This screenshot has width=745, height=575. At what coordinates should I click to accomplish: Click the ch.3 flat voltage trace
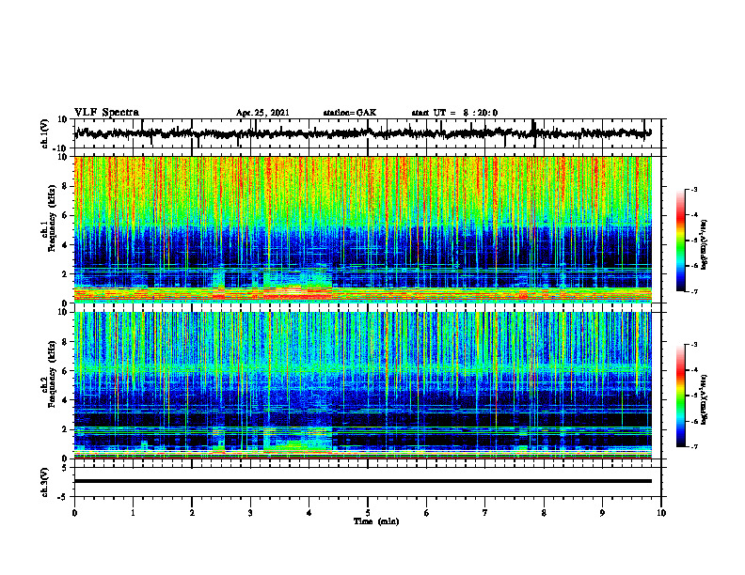[363, 481]
